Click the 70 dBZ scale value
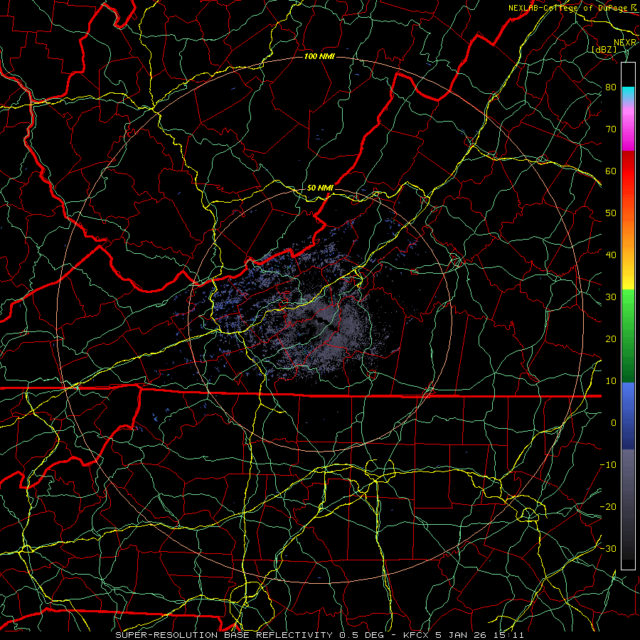 pos(611,129)
